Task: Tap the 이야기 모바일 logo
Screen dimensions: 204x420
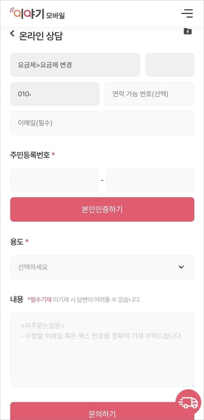Action: pyautogui.click(x=37, y=14)
